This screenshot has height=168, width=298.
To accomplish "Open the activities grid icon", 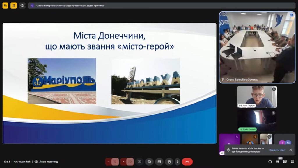I will [x=292, y=162].
